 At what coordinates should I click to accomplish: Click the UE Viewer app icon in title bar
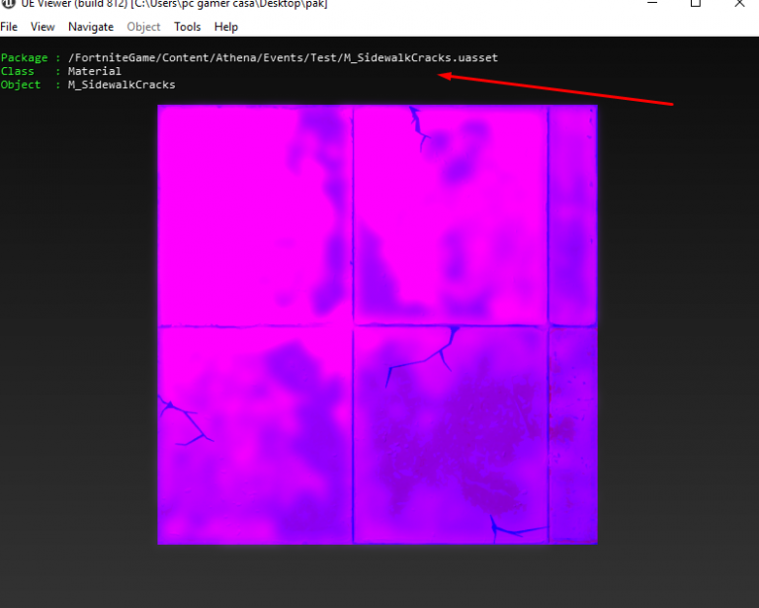7,4
